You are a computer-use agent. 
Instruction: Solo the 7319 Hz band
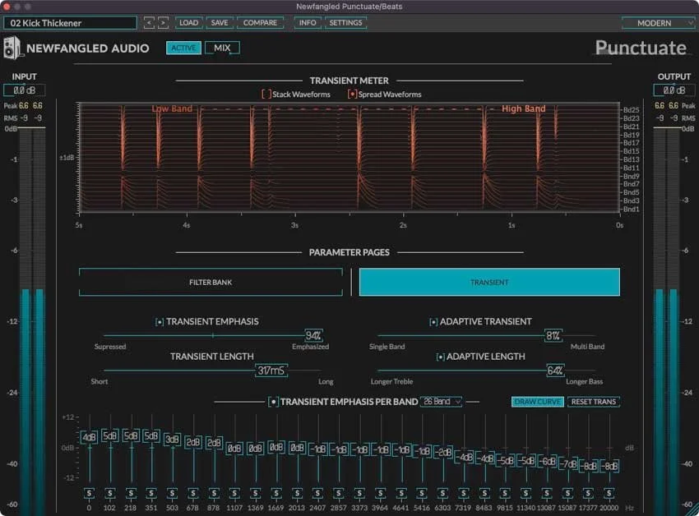tap(464, 493)
